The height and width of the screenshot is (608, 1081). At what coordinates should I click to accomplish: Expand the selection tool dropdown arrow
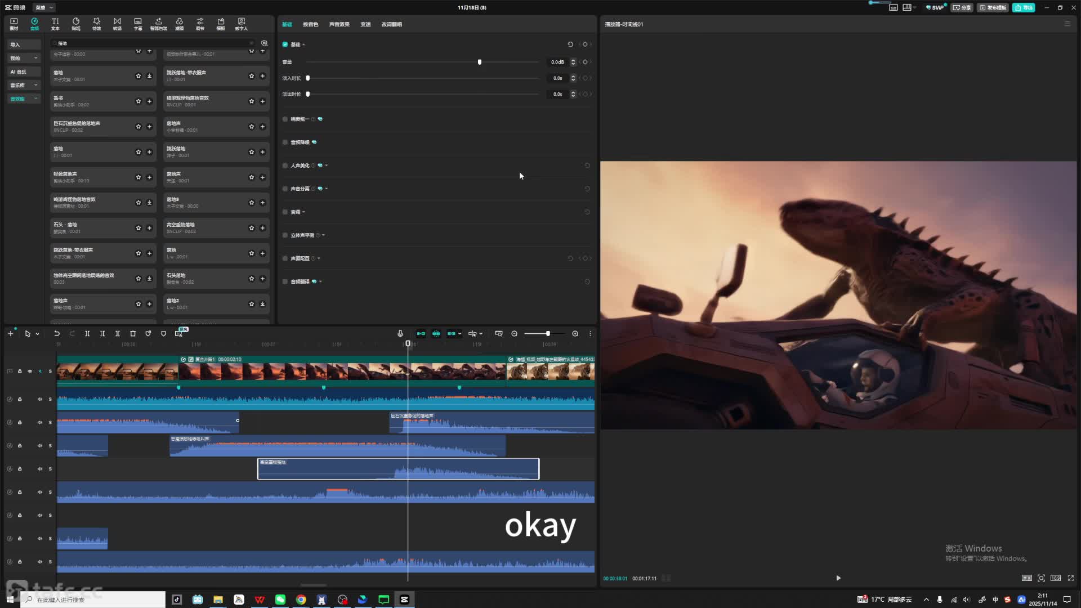point(38,334)
